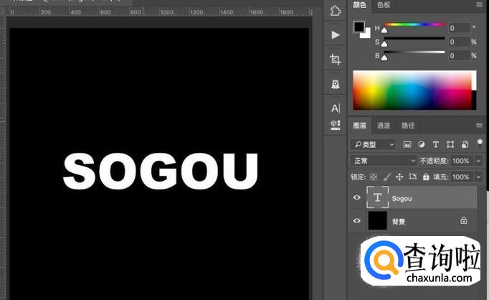Open the crop-shaped panel icon in dock
The height and width of the screenshot is (300, 489).
point(336,59)
